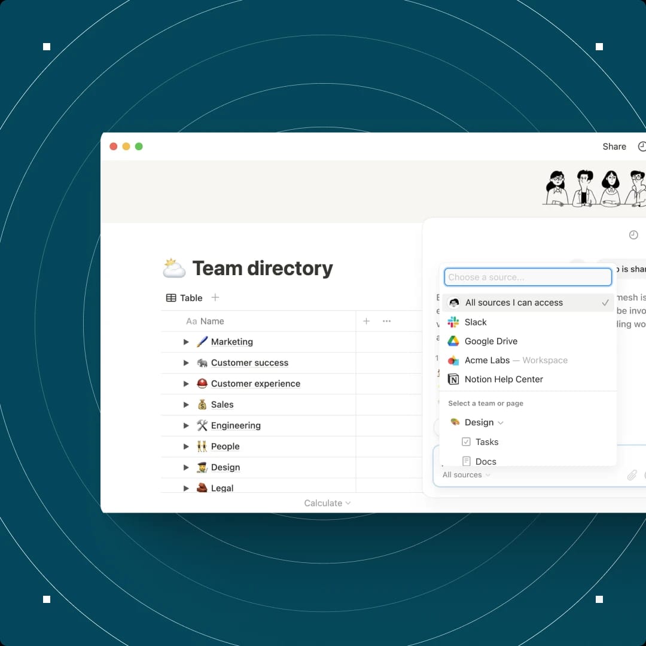Viewport: 646px width, 646px height.
Task: Click the Aa icon on the Name column
Action: [x=192, y=321]
